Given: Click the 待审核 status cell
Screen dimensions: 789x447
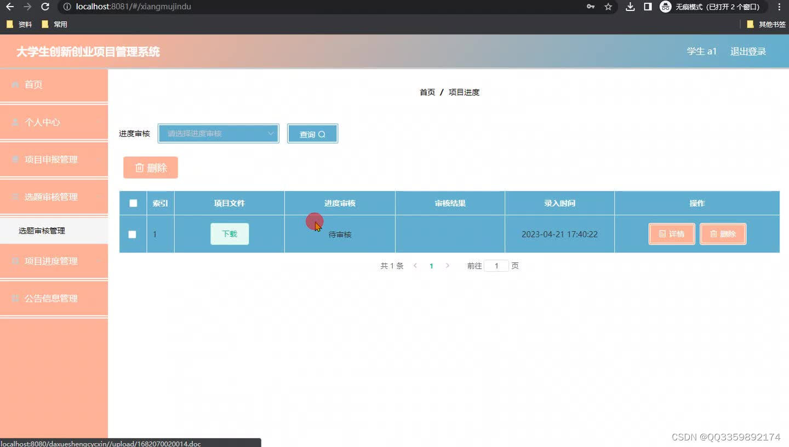Looking at the screenshot, I should pyautogui.click(x=340, y=234).
